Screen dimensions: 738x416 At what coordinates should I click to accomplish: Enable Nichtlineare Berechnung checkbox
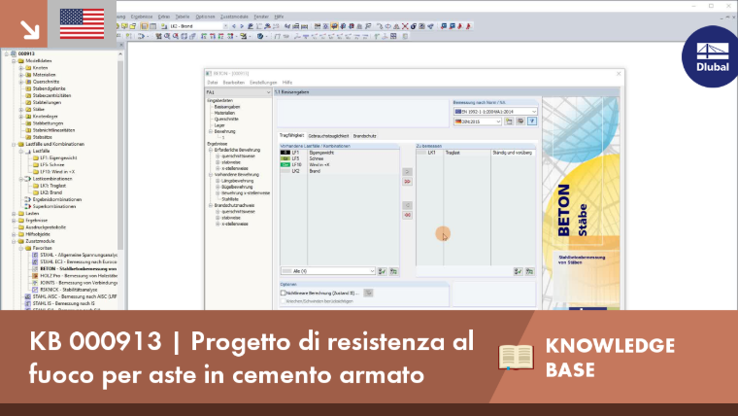(283, 293)
